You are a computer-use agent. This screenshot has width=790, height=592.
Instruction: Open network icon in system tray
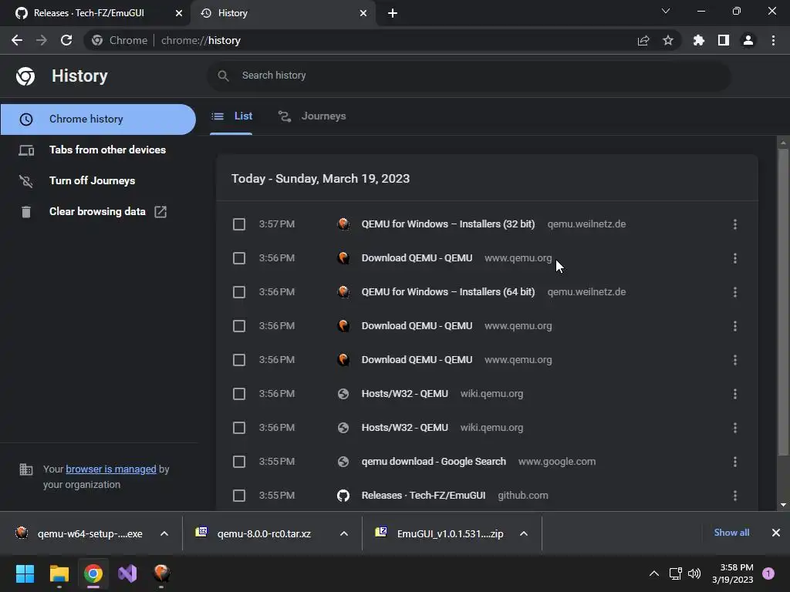675,573
